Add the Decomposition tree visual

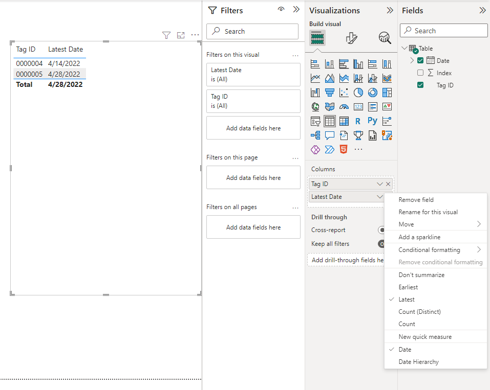click(x=315, y=135)
